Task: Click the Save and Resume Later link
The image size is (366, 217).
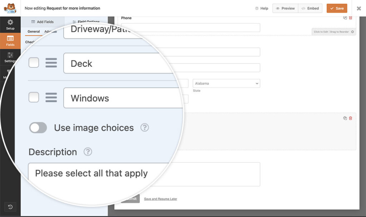Action: pos(160,199)
